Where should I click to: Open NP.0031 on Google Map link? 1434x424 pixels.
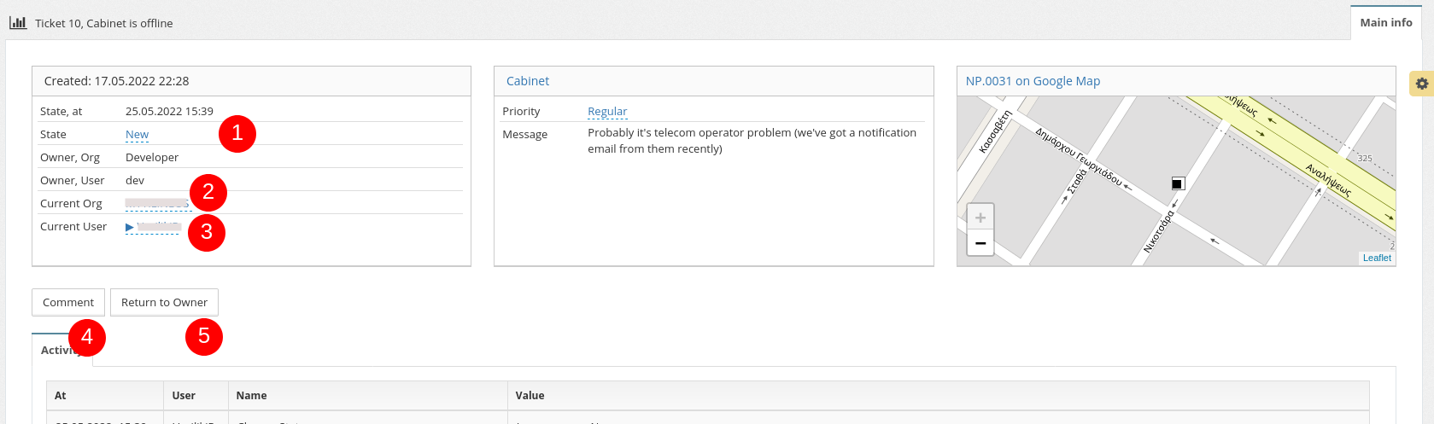1033,81
